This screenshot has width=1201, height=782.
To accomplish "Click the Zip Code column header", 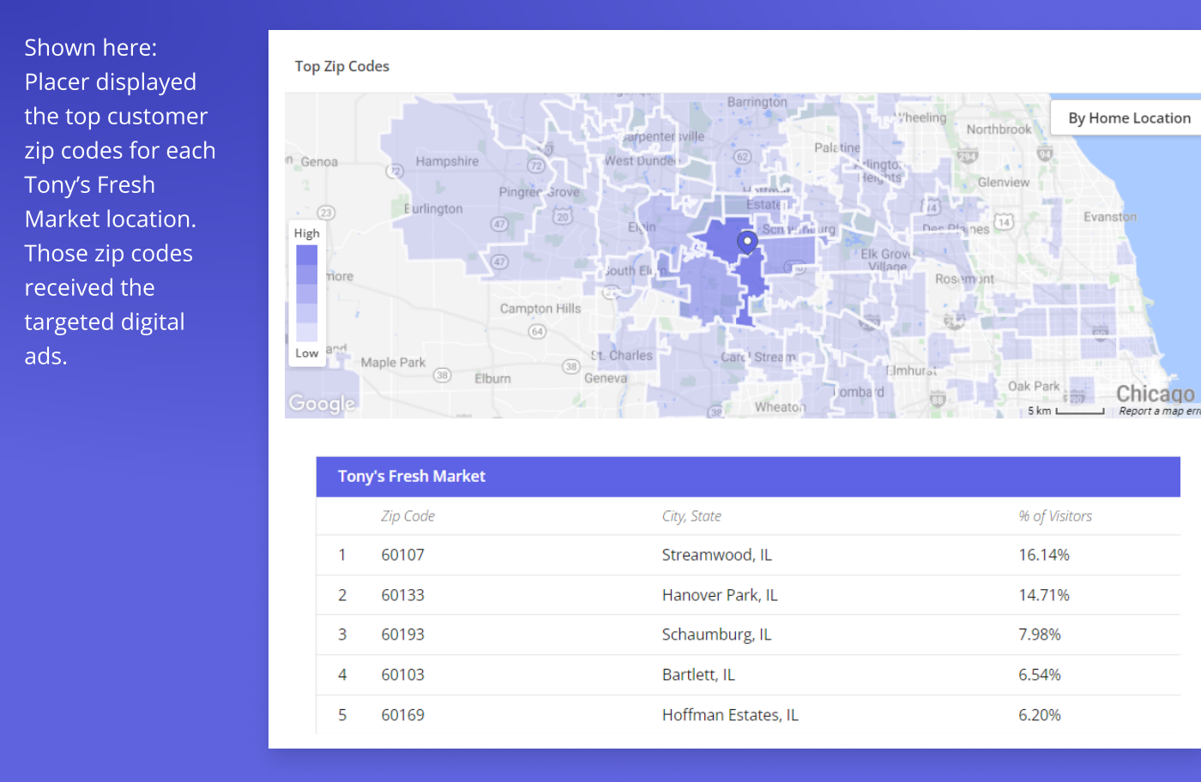I will (407, 516).
